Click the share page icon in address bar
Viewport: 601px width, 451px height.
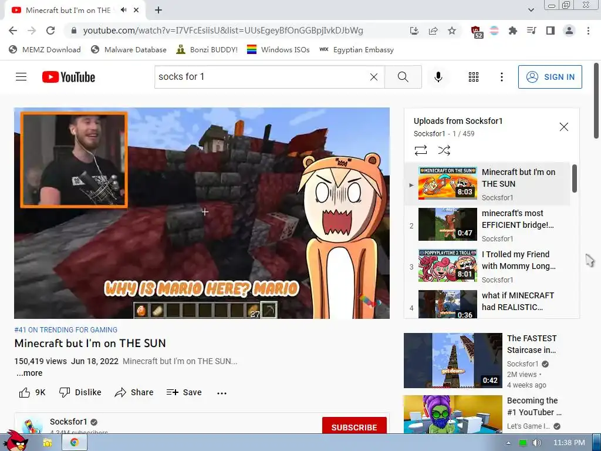click(433, 31)
